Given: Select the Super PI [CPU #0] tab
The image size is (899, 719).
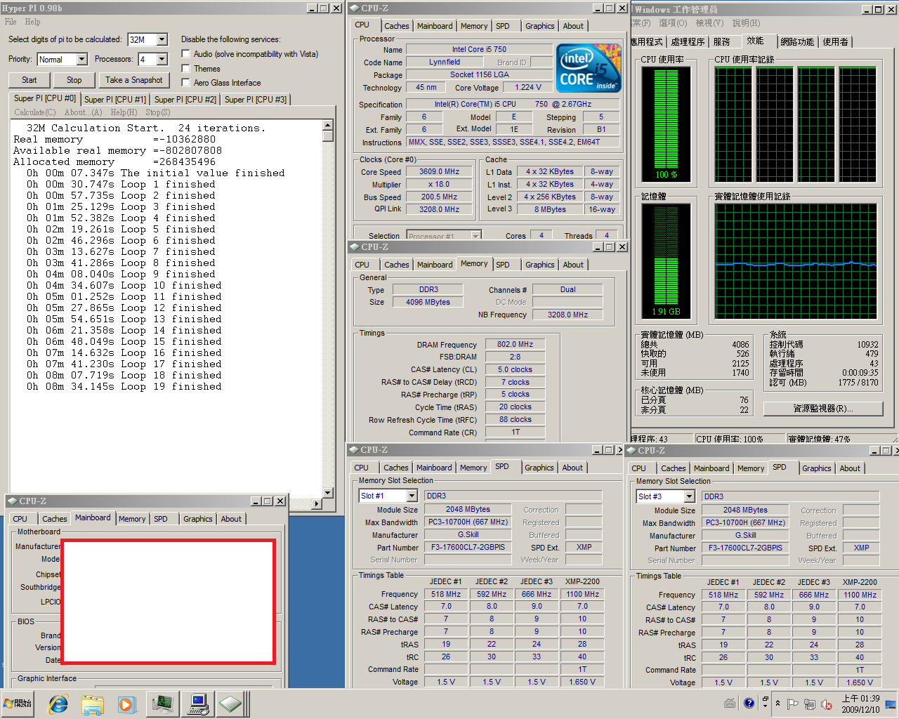Looking at the screenshot, I should pos(45,98).
